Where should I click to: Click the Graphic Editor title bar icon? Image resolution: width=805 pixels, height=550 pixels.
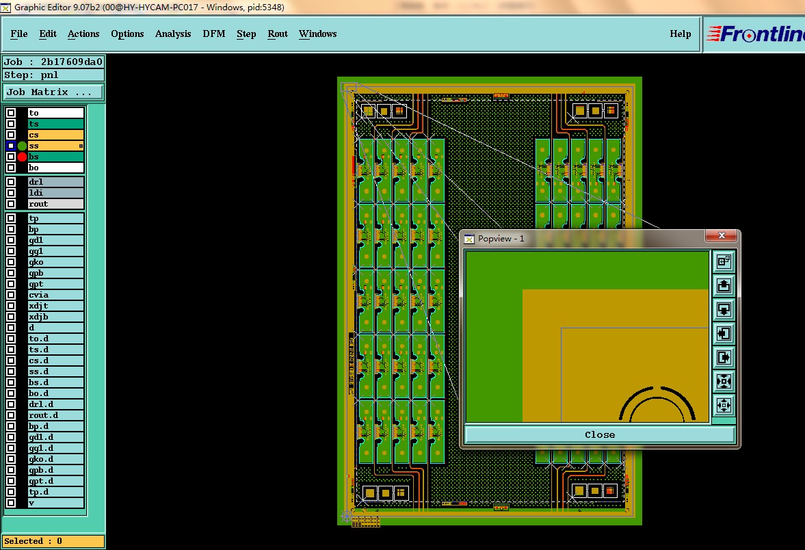5,8
